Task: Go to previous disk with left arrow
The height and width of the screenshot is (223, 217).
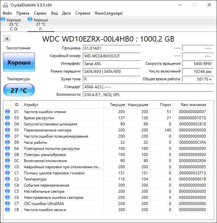Action: tap(7, 39)
